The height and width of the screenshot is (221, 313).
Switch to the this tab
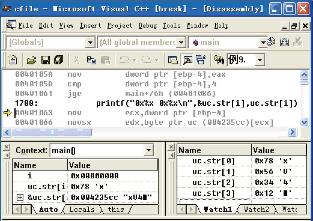tap(116, 210)
